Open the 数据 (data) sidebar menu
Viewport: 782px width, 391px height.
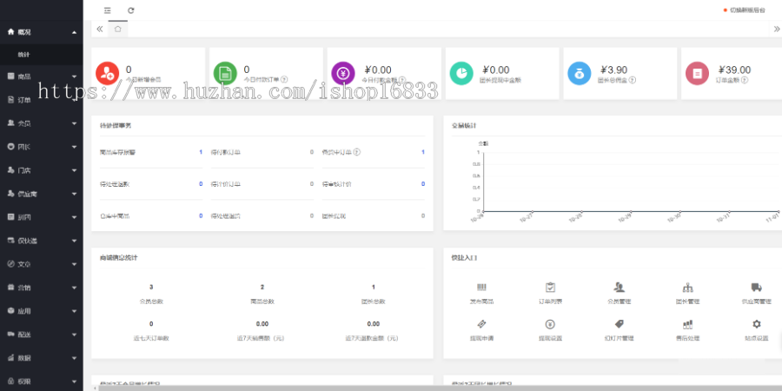[42, 358]
